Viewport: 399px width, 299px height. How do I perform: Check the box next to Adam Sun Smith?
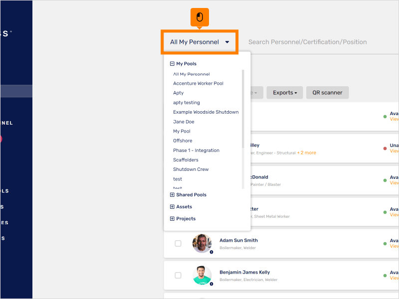pyautogui.click(x=178, y=244)
